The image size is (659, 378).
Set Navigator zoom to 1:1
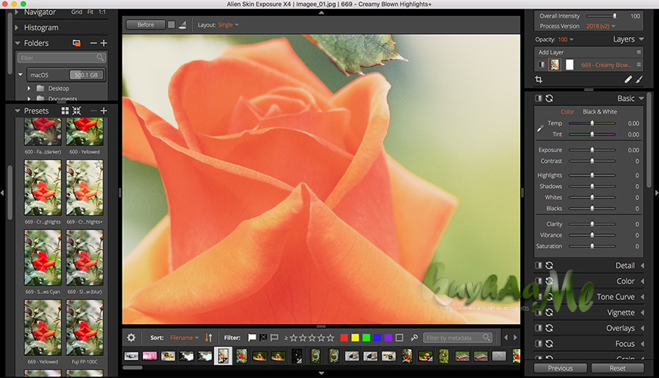point(102,12)
